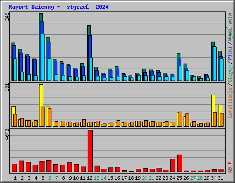Click the green "Wywołania" legend label

pyautogui.click(x=230, y=27)
